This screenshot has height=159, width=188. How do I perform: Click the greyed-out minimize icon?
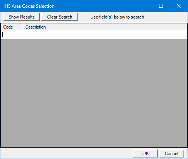click(144, 6)
